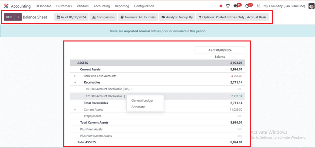
Task: Open the As of 01/08/2024 date filter
Action: click(71, 17)
